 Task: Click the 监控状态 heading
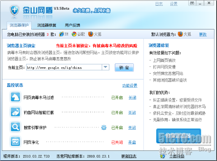click(x=15, y=85)
